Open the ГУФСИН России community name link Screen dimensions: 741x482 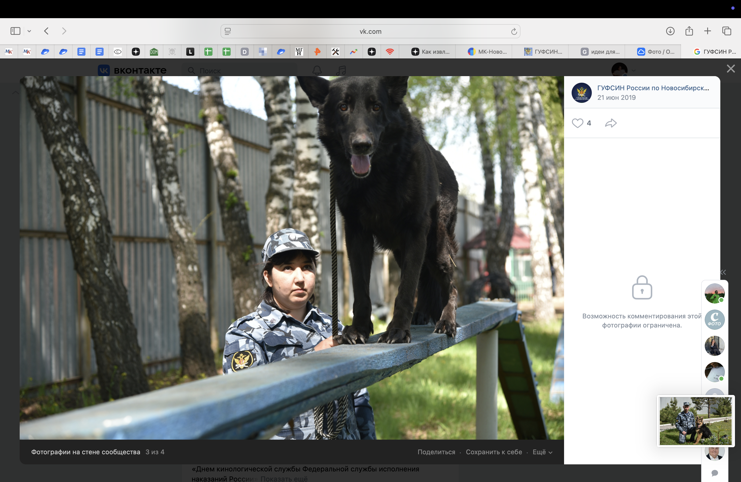[x=653, y=88]
